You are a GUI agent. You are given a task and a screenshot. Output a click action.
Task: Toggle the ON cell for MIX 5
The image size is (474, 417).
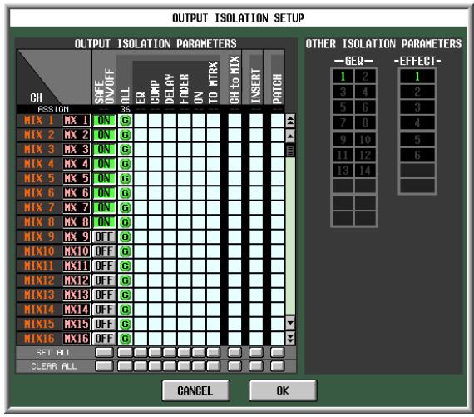pos(199,179)
